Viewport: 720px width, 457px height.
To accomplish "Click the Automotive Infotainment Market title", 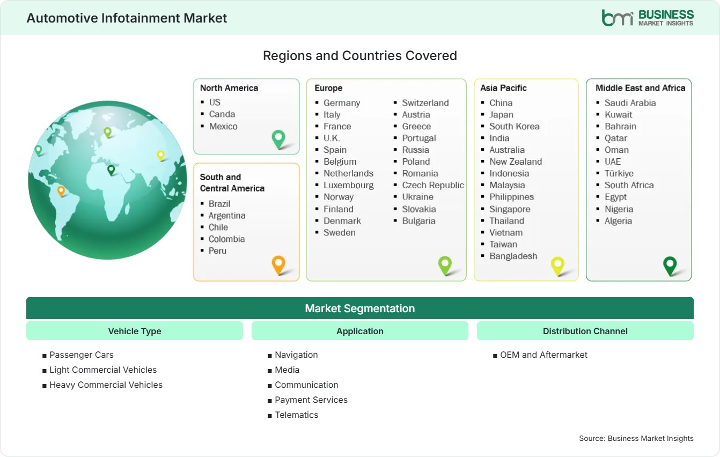I will [x=127, y=18].
